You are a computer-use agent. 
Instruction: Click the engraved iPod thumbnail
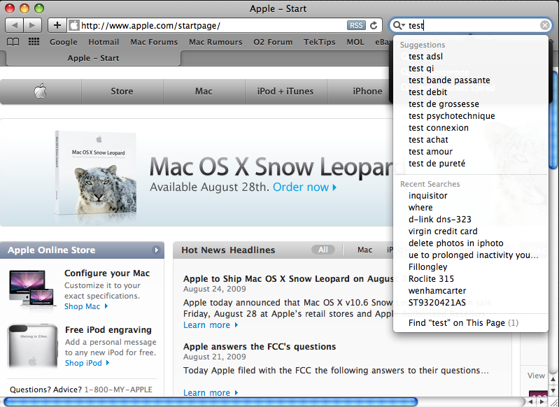click(32, 345)
